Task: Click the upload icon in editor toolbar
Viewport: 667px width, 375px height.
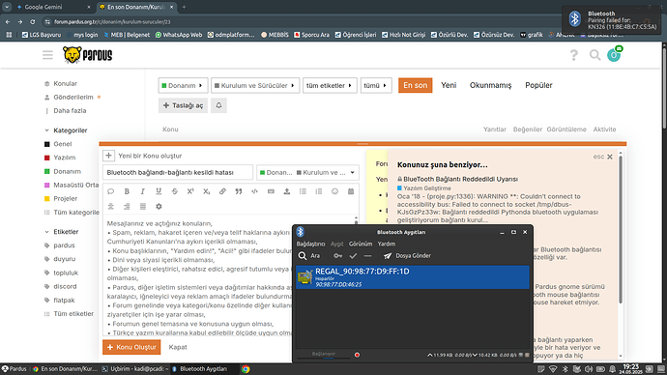Action: (x=287, y=191)
